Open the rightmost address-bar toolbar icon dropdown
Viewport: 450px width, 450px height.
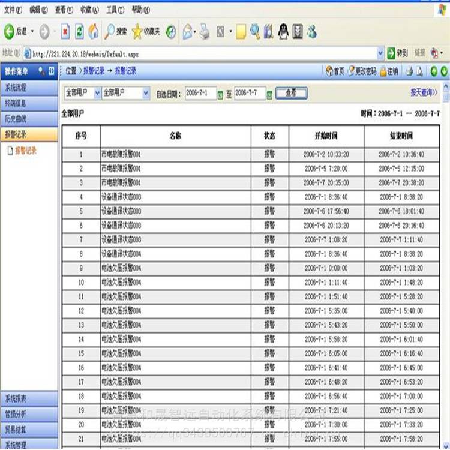(x=442, y=53)
